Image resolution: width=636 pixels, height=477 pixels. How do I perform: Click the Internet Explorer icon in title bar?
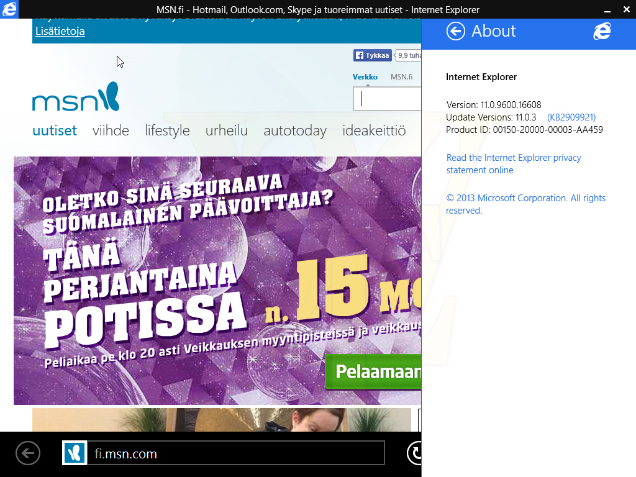pos(9,9)
